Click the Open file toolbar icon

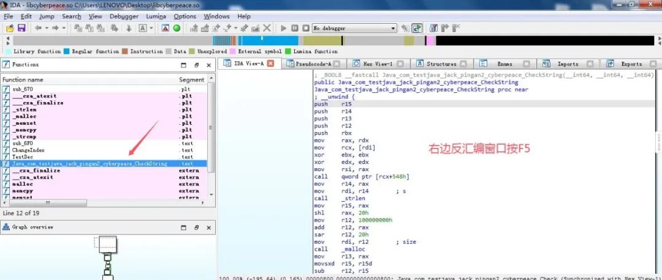coord(9,28)
